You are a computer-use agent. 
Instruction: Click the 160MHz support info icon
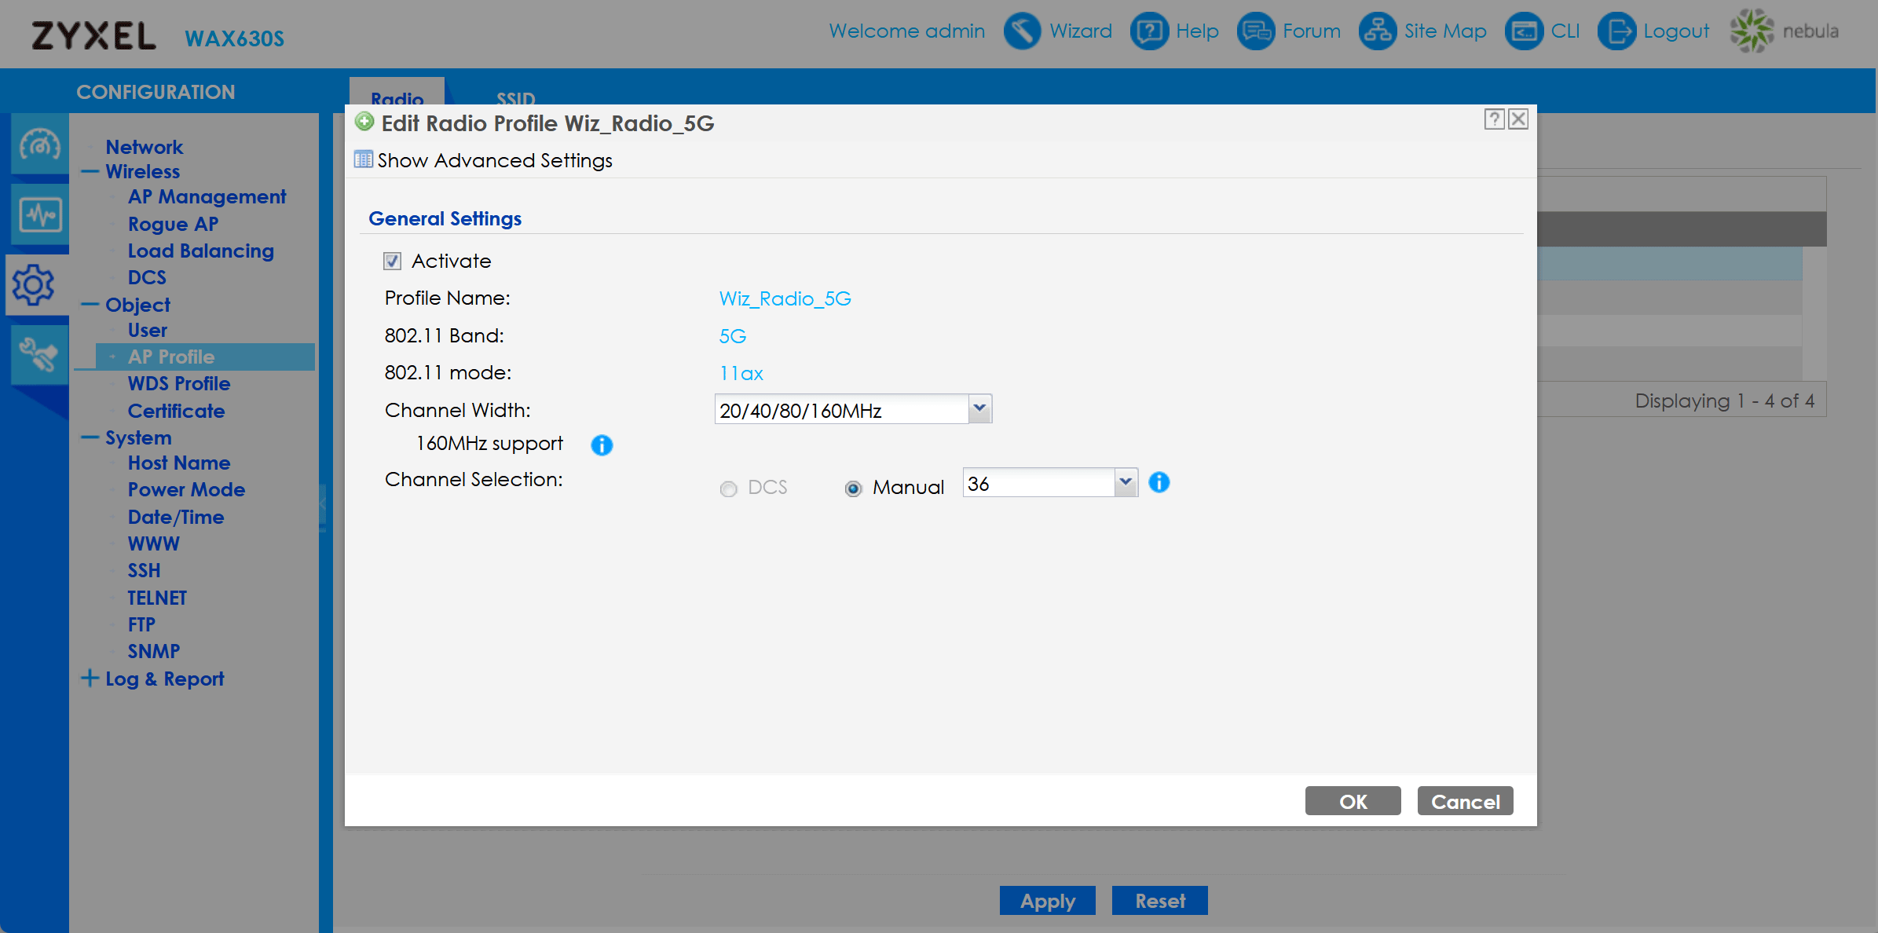[602, 445]
